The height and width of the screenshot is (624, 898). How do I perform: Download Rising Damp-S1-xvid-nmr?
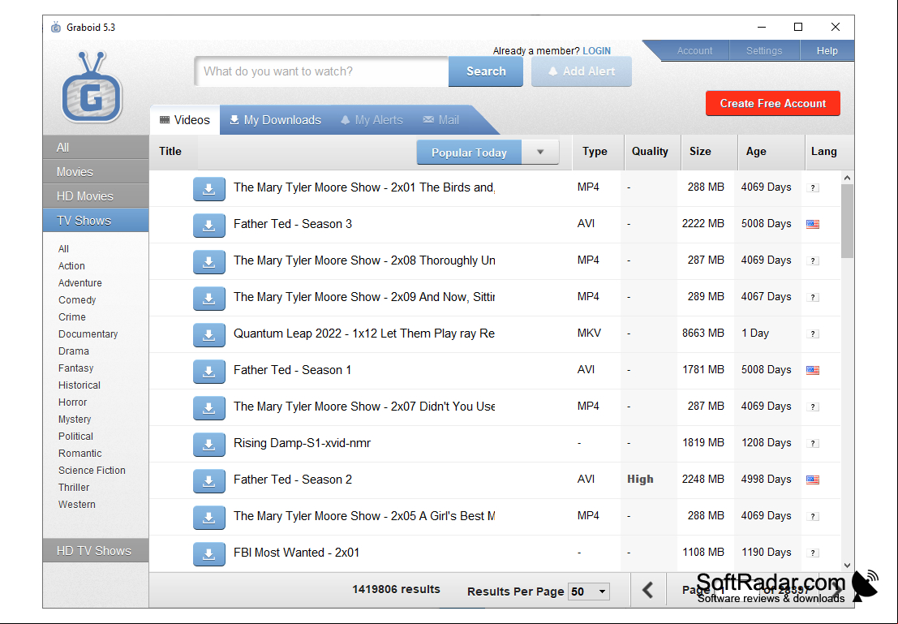[x=209, y=445]
